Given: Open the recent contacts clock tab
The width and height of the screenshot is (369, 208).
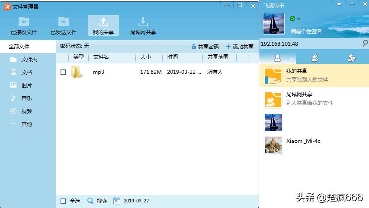Looking at the screenshot, I should tap(351, 58).
